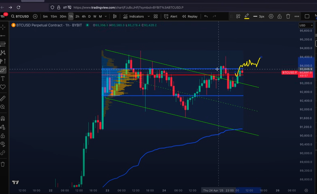The image size is (317, 194).
Task: View site security padlock info
Action: [58, 8]
